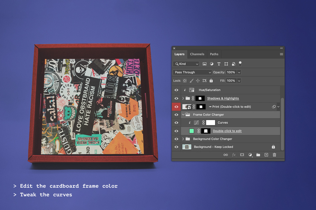Click Hue/Saturation adjustment layer icon

[x=191, y=90]
